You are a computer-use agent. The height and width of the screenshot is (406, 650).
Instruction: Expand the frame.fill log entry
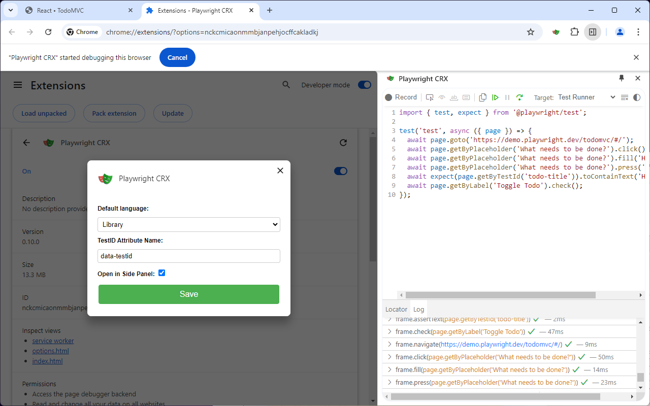coord(390,370)
